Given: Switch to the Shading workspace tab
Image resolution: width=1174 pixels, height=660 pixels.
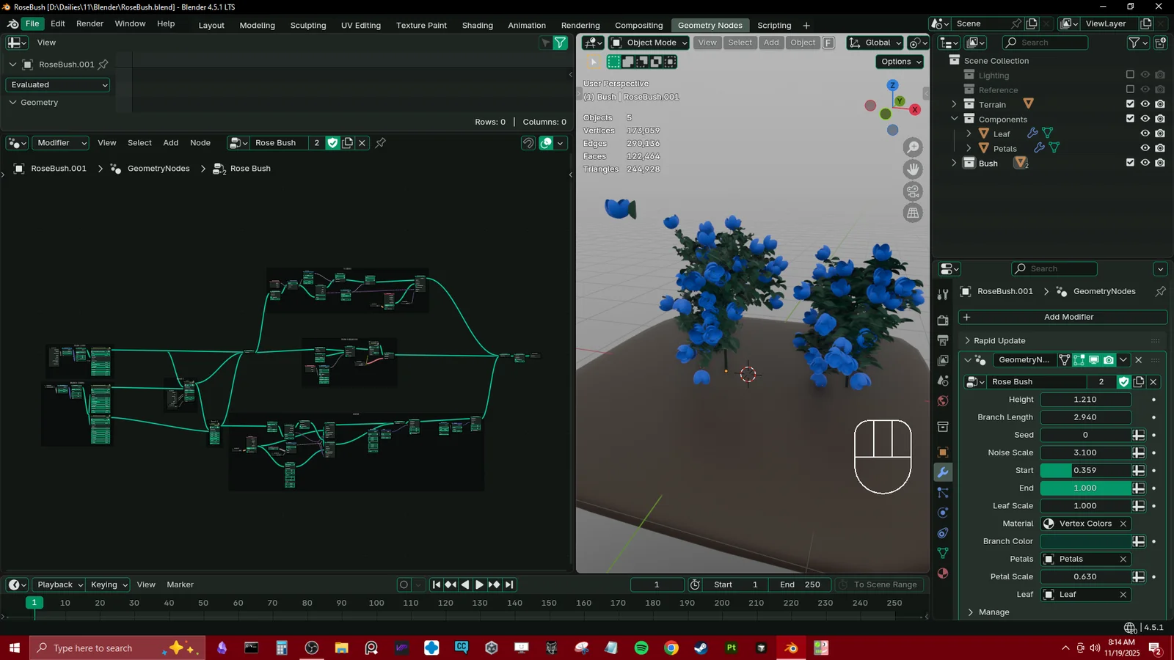Looking at the screenshot, I should [477, 25].
